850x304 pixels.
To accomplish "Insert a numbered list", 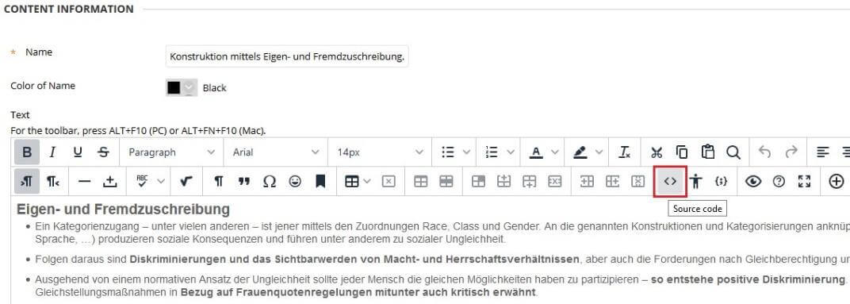I will (492, 152).
